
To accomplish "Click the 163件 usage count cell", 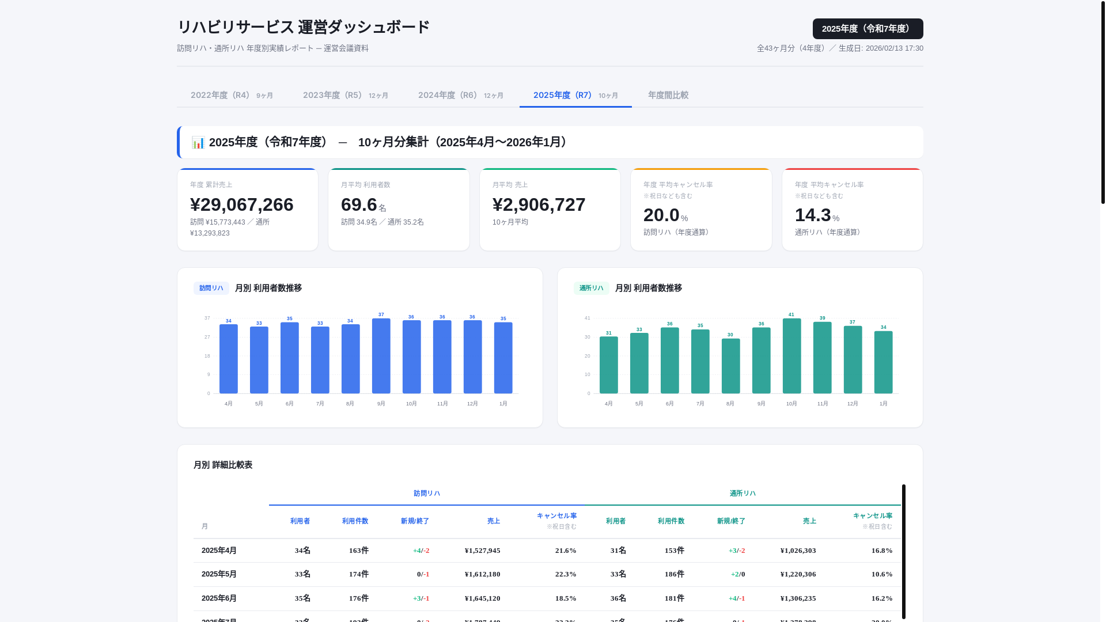I will (x=359, y=551).
